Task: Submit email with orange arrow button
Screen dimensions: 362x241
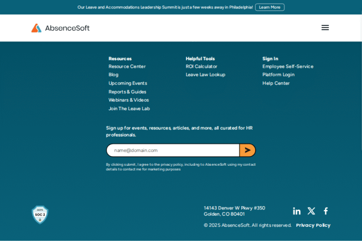Action: click(247, 150)
